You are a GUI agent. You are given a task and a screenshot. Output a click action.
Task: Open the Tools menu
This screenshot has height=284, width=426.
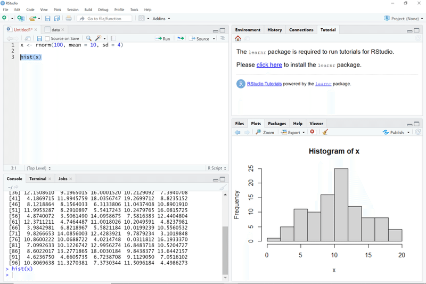[134, 10]
